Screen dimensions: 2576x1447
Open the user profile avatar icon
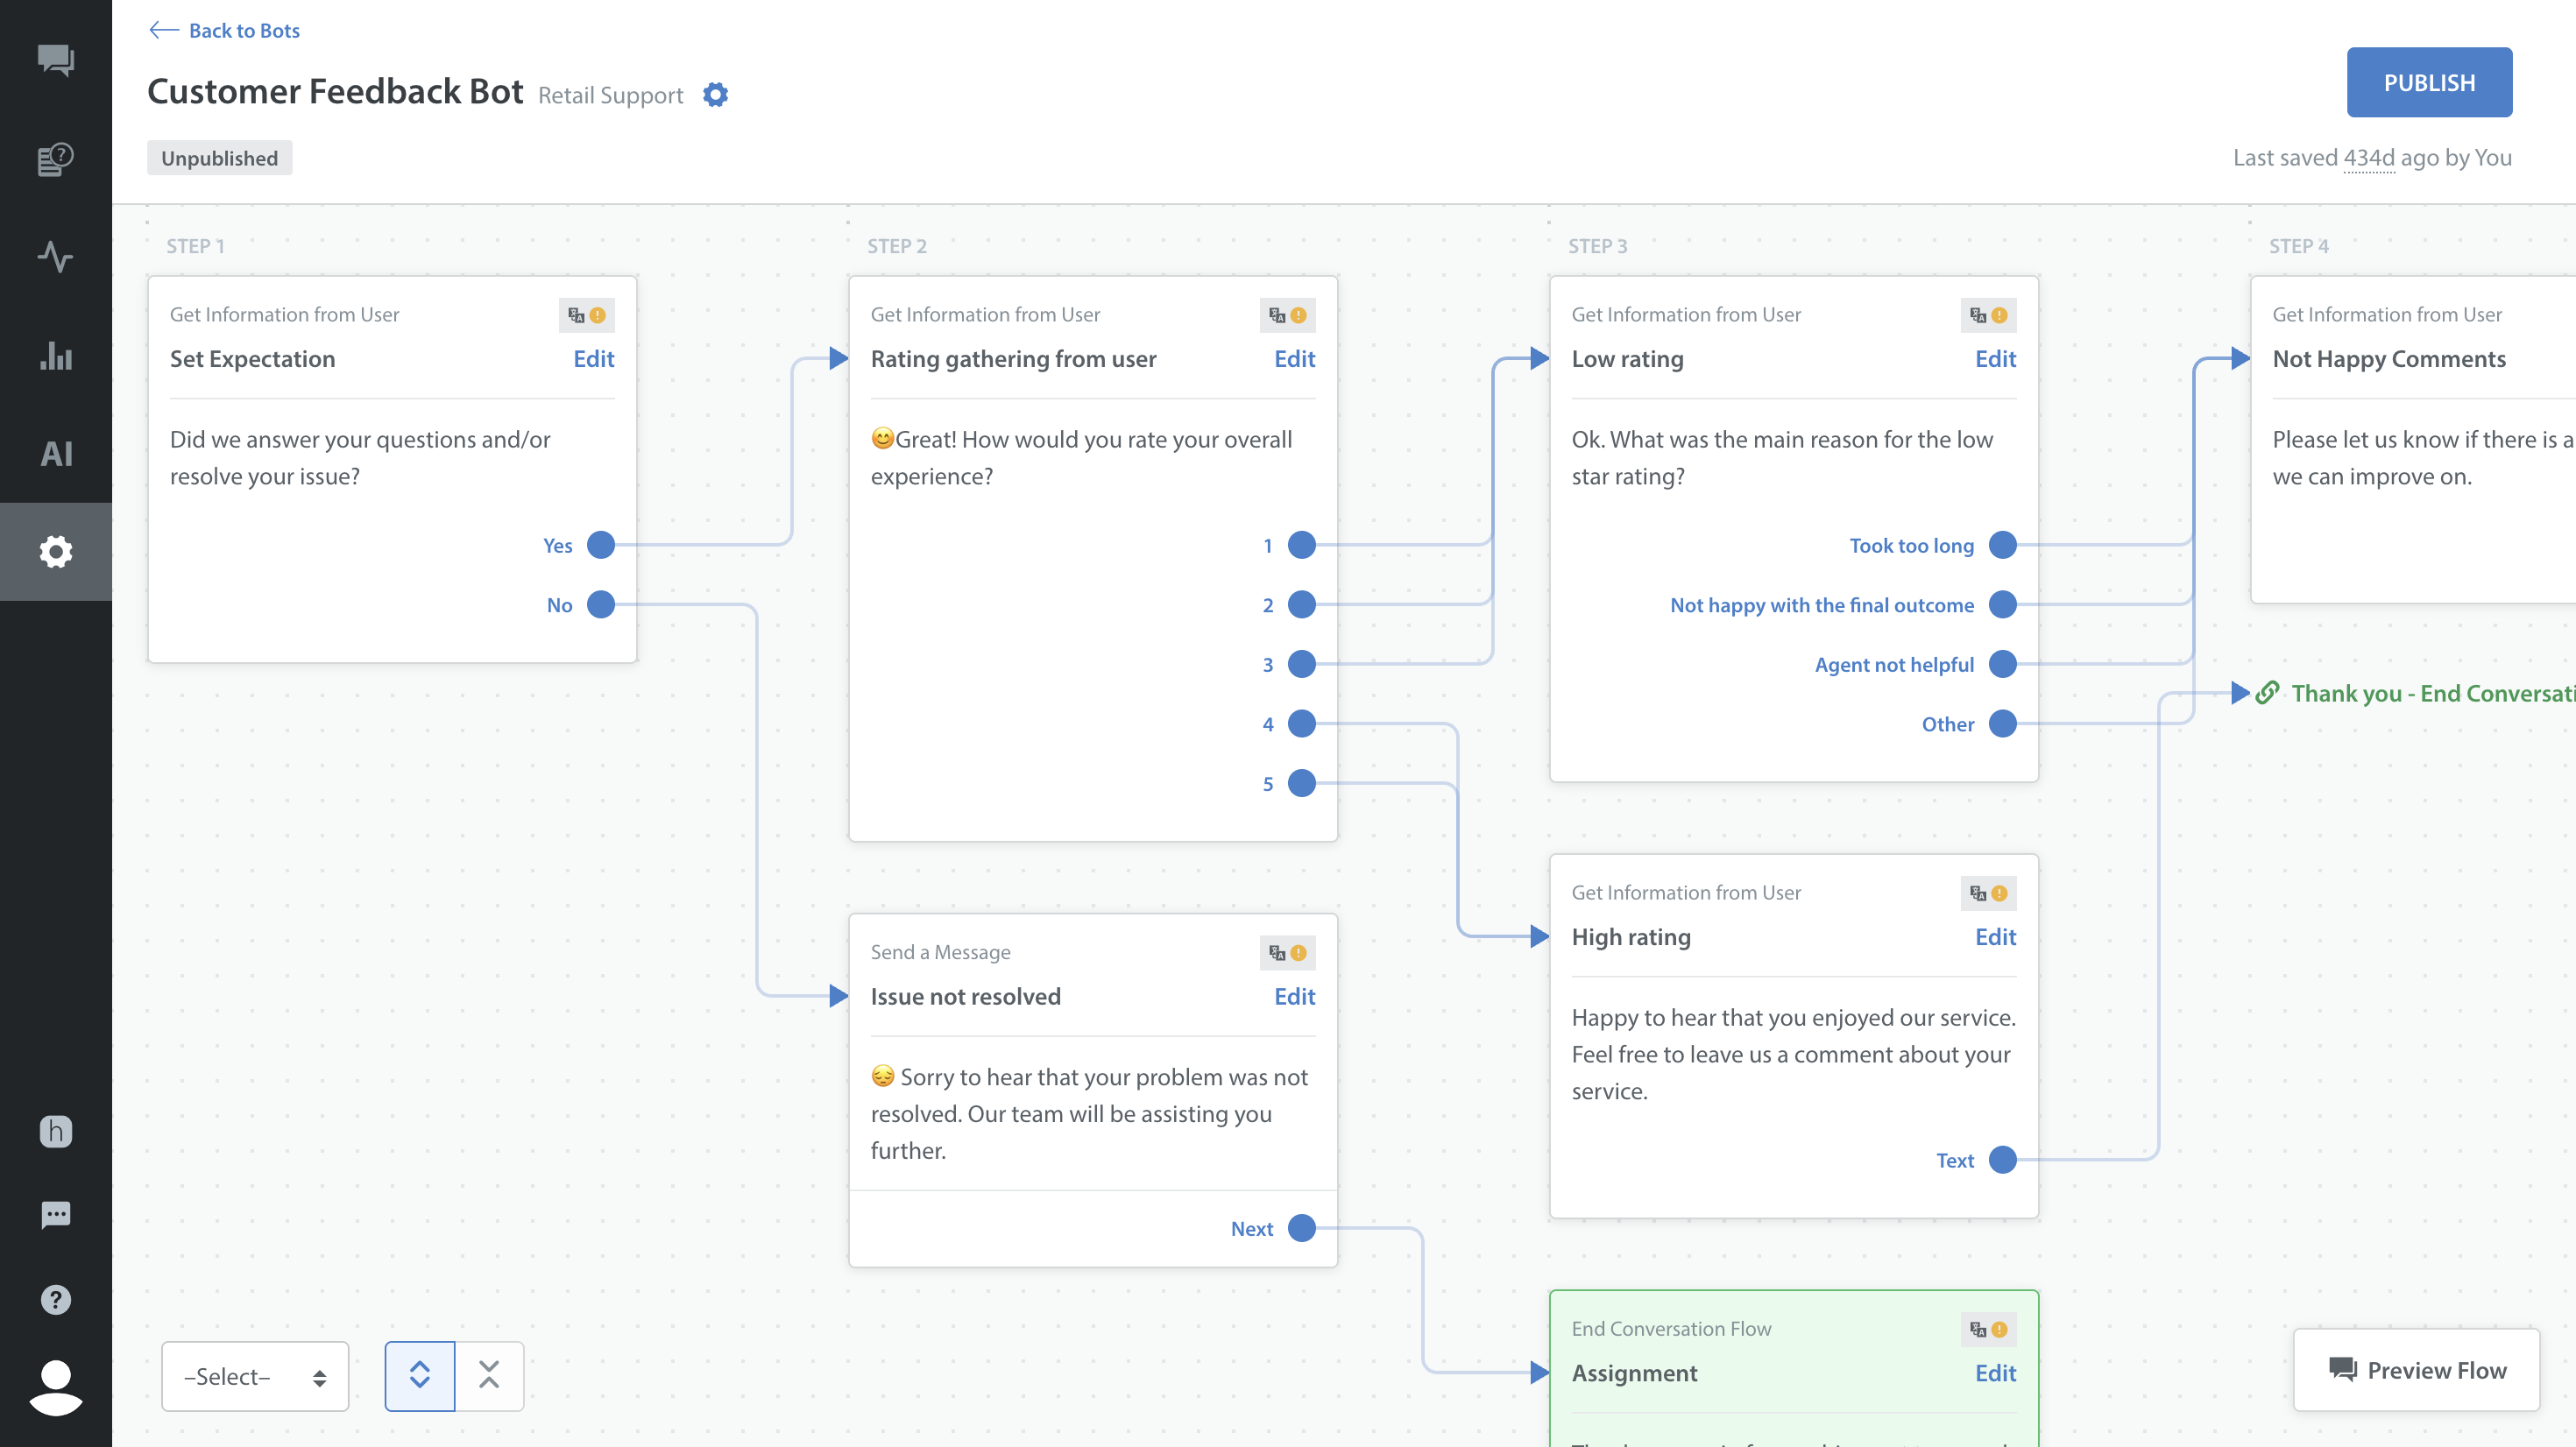55,1386
